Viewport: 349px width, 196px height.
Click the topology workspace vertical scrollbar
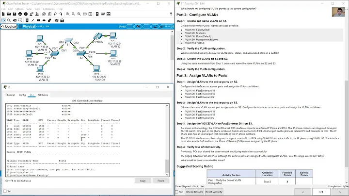click(172, 47)
